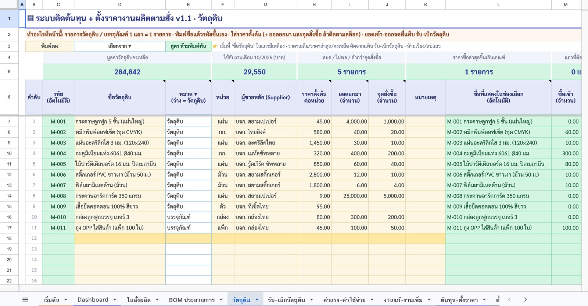Image resolution: width=588 pixels, height=306 pixels.
Task: Open the dropdown arrow on ใบสั่งผลิต tab
Action: coord(157,300)
